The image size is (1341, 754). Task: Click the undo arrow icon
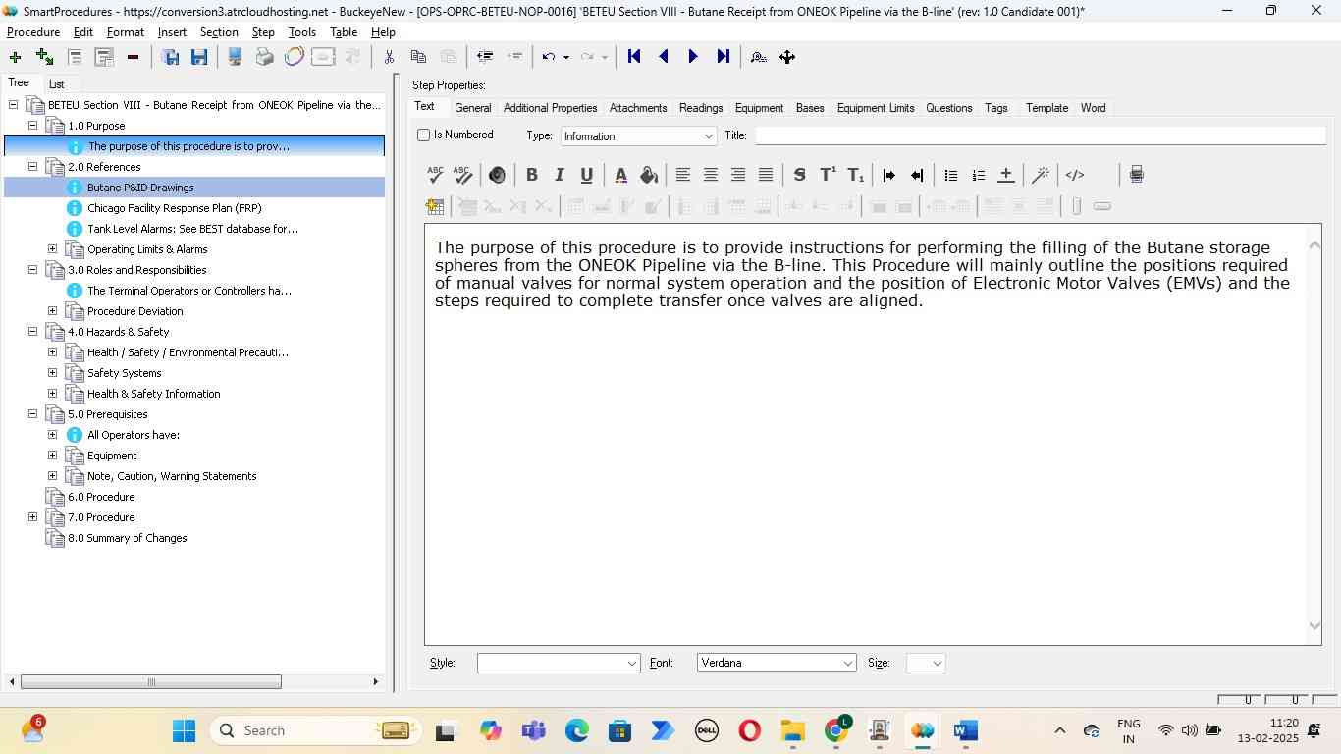549,57
